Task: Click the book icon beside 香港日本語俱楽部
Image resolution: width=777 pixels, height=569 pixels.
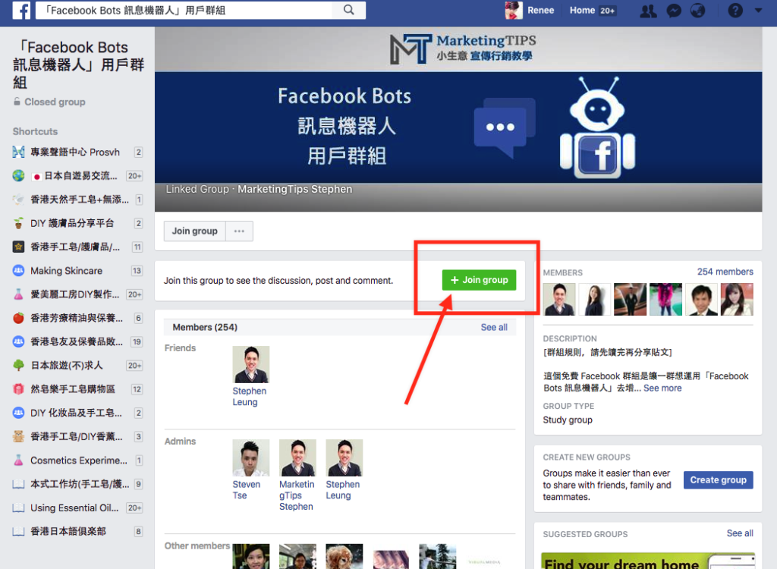Action: click(18, 531)
